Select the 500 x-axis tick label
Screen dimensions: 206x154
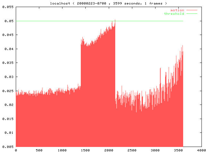(x=39, y=150)
